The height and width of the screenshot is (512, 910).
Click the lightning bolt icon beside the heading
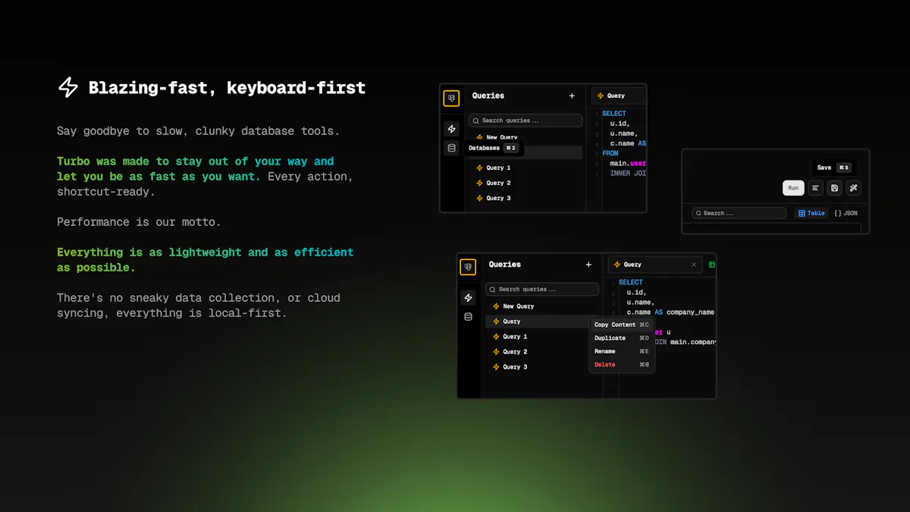coord(68,87)
